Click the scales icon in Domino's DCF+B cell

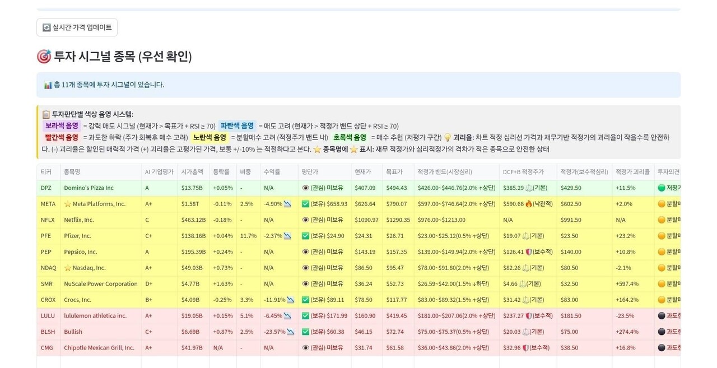[x=529, y=188]
